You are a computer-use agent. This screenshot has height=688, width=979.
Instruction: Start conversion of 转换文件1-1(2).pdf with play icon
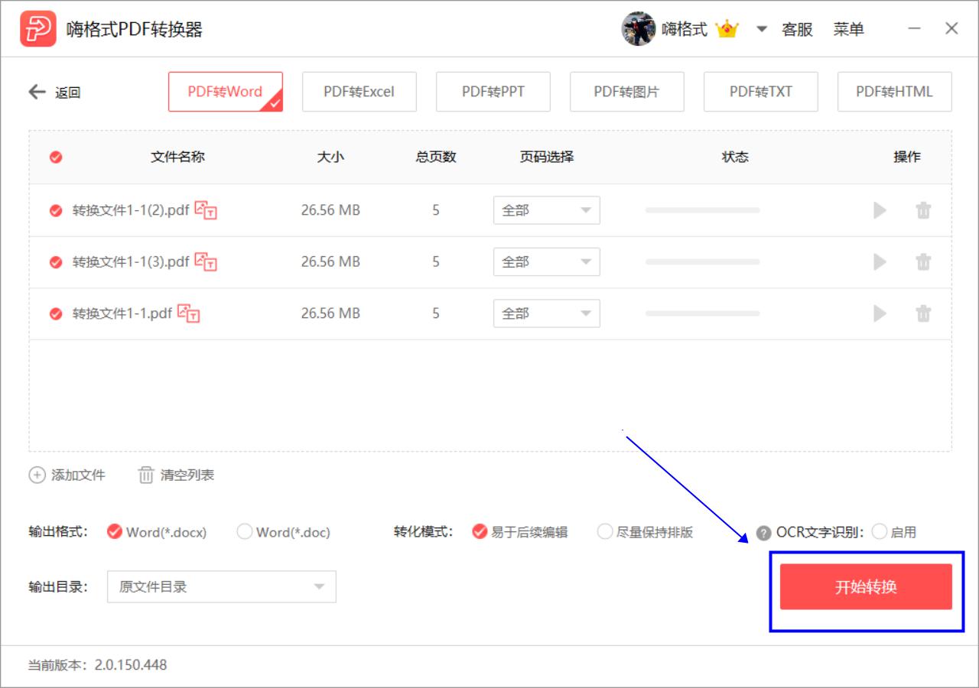880,210
